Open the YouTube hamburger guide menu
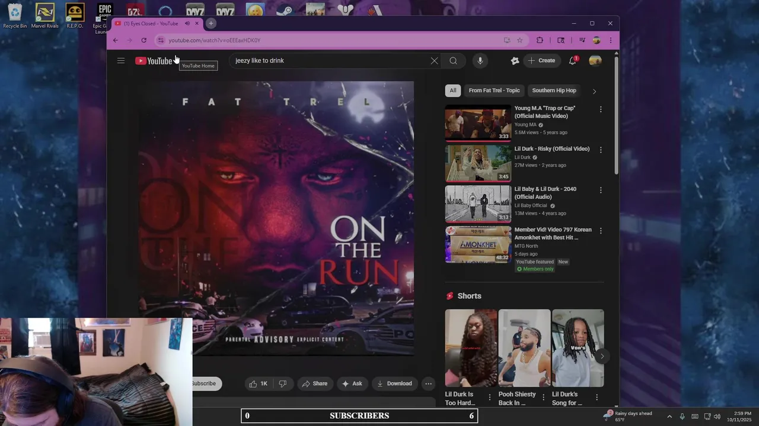The width and height of the screenshot is (759, 426). [121, 60]
